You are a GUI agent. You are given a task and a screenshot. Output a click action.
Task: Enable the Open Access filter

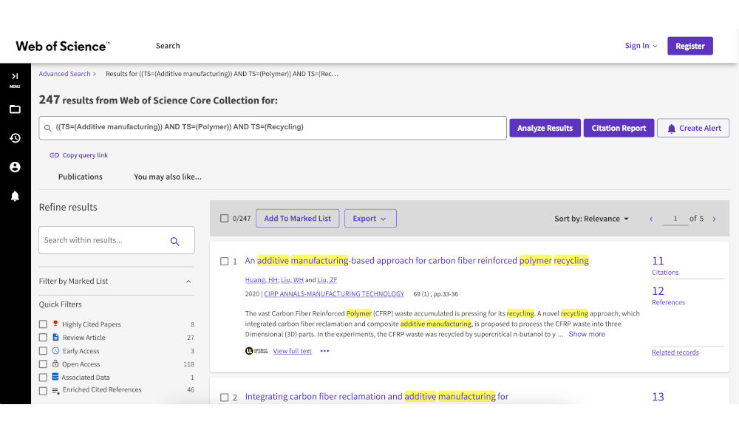point(44,364)
